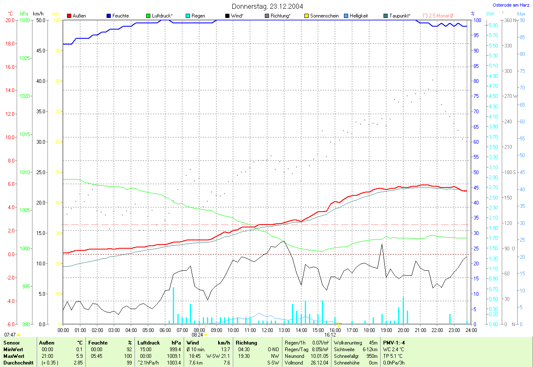Click the 12:00 label on time axis
This screenshot has width=533, height=367.
(x=267, y=330)
